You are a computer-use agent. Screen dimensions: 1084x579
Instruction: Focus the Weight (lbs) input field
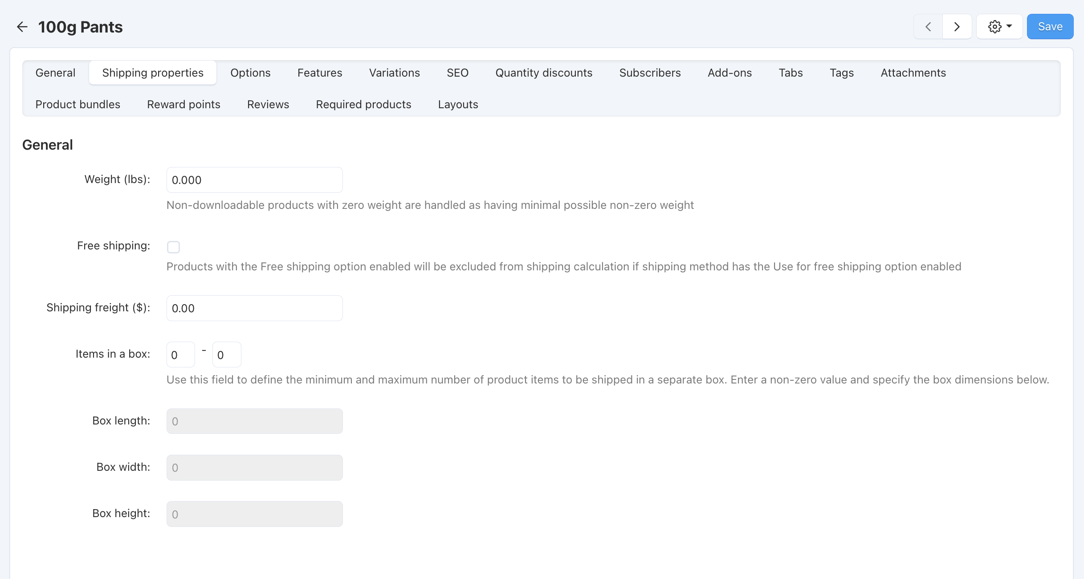254,180
